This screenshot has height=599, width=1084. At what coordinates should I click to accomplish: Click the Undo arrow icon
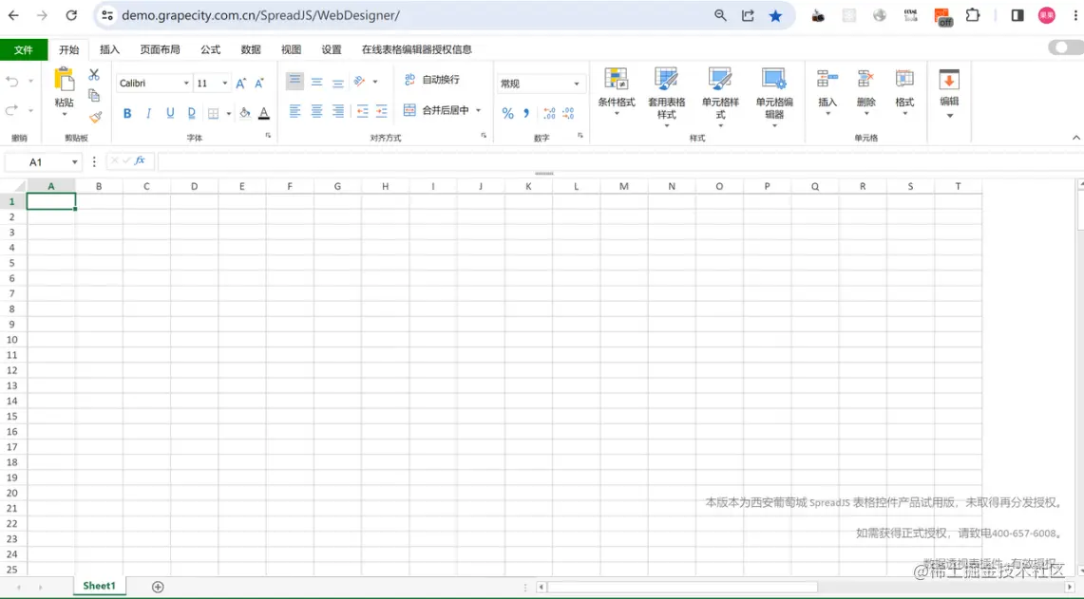click(x=11, y=82)
